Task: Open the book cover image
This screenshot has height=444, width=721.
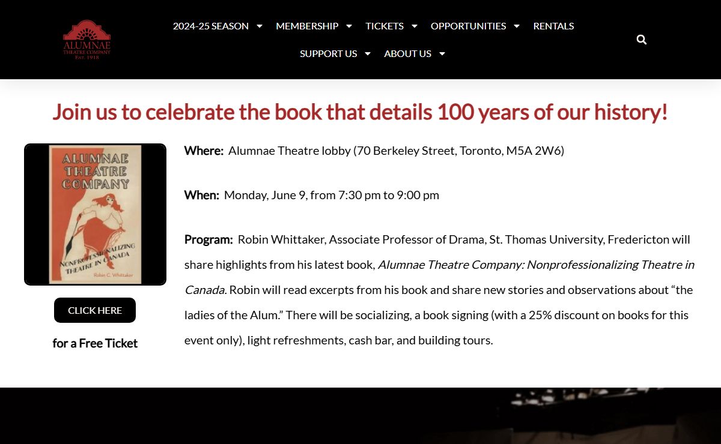Action: [95, 214]
